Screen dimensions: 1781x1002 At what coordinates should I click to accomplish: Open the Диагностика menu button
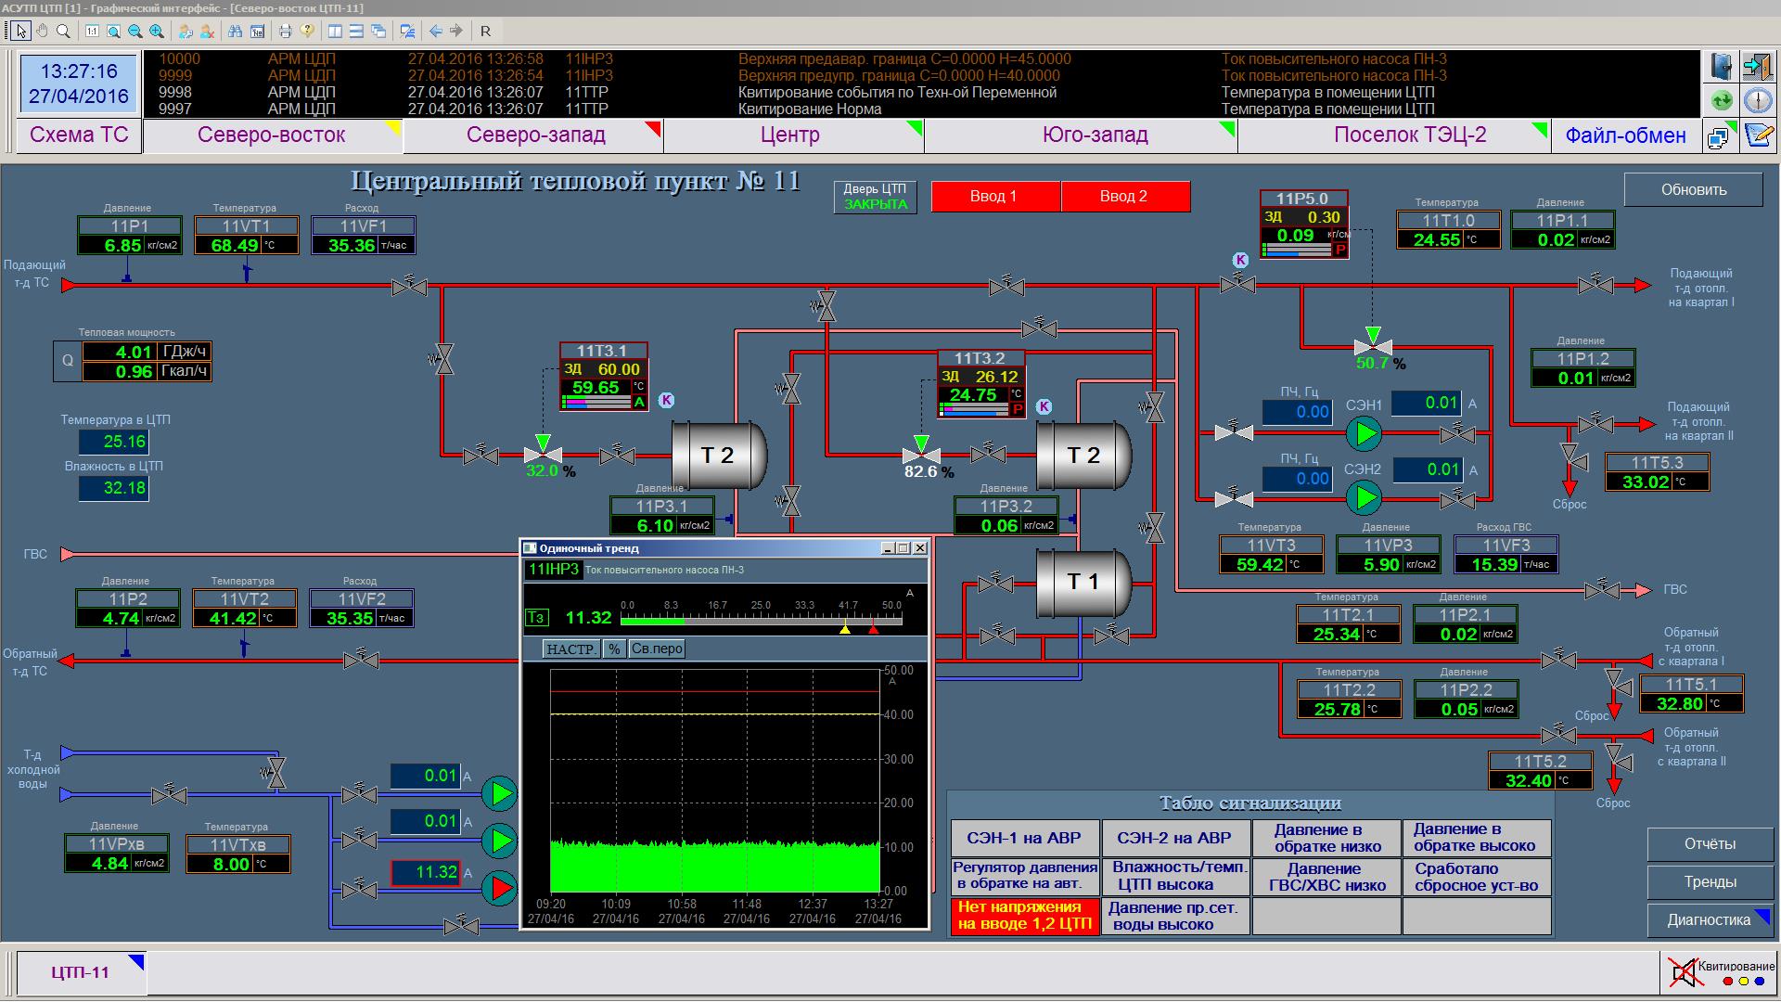(x=1709, y=920)
